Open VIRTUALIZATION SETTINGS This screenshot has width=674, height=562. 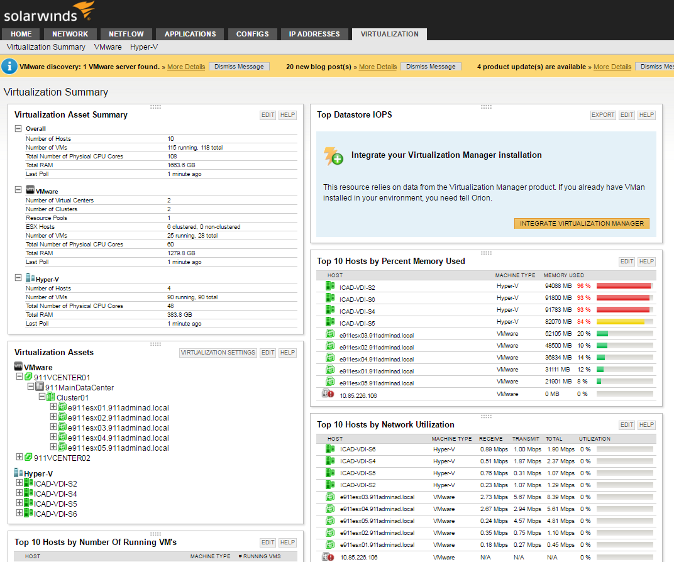coord(218,352)
